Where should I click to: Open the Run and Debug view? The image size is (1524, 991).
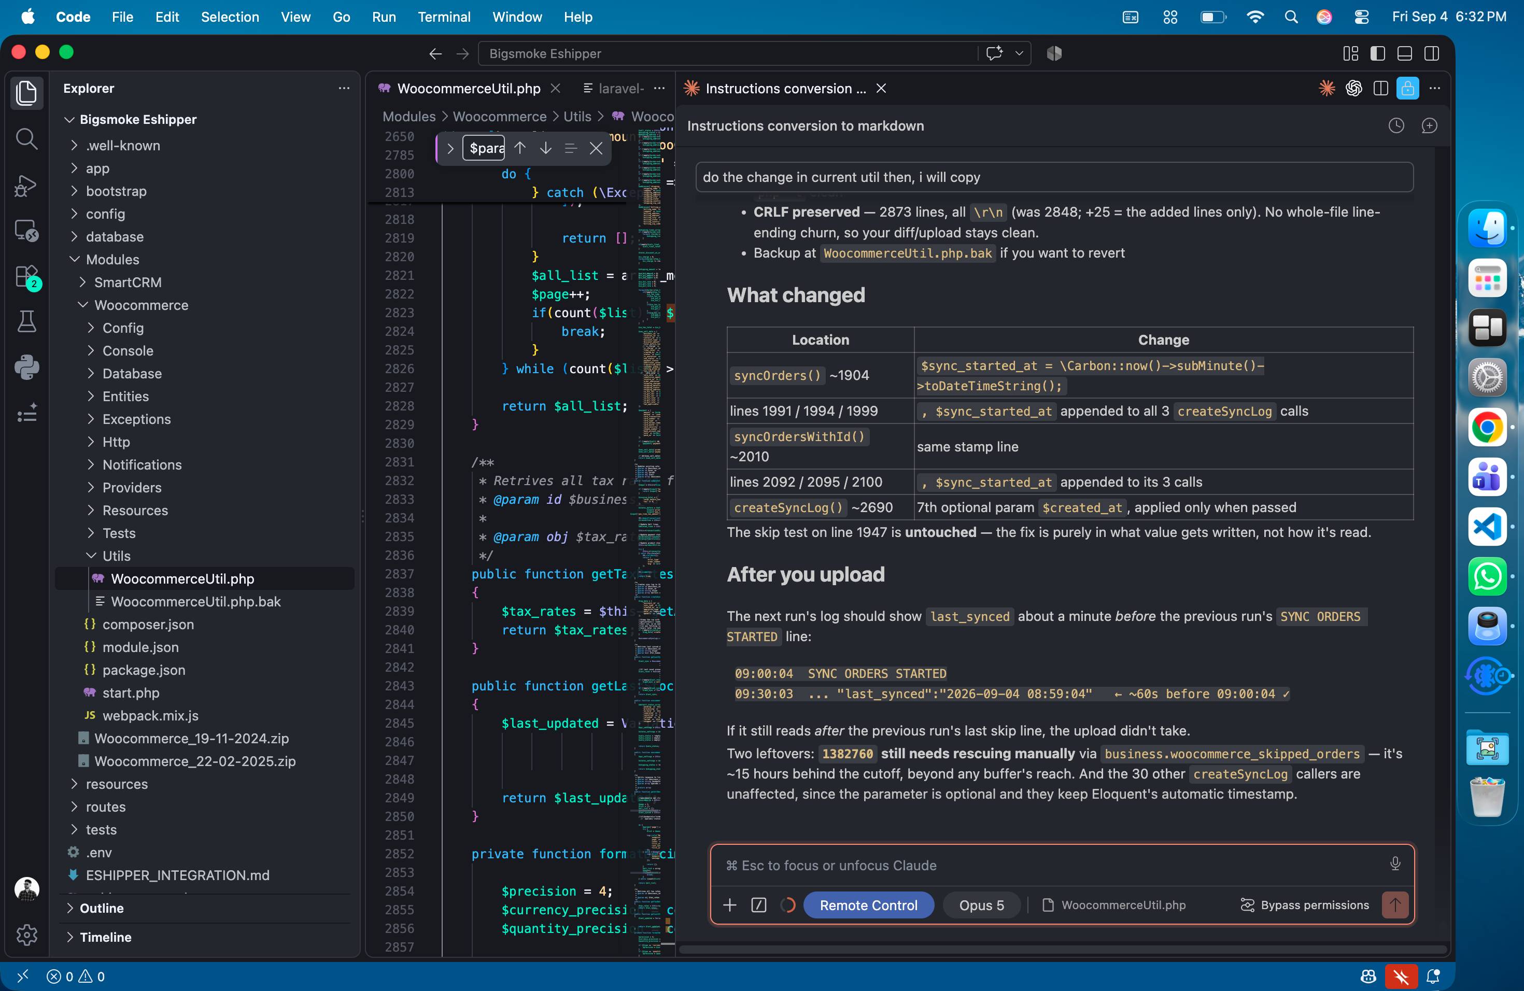tap(26, 185)
